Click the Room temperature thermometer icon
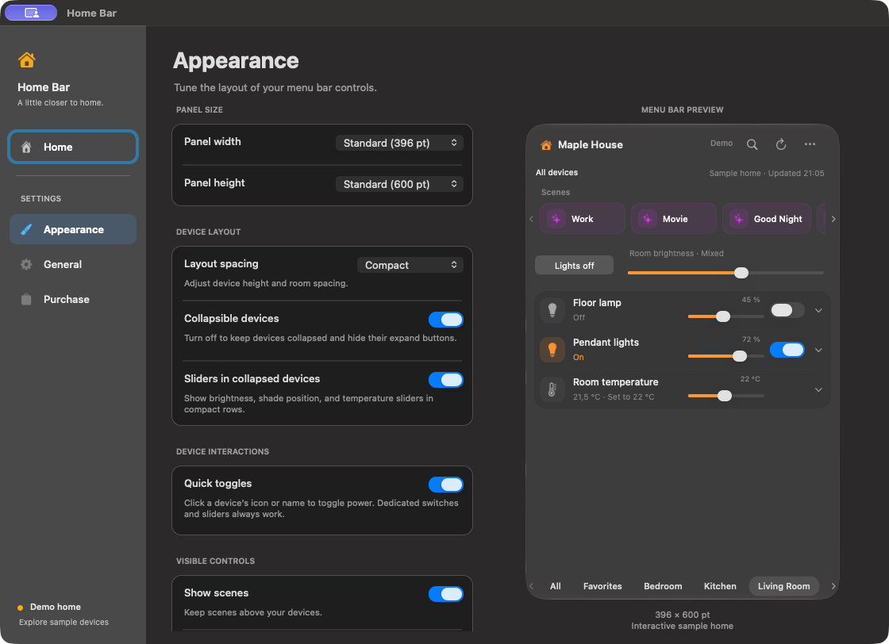Viewport: 889px width, 644px height. 552,389
